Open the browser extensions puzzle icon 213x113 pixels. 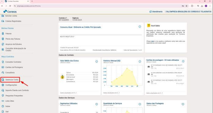tap(192, 6)
